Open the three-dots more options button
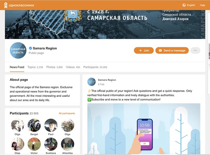 (x=195, y=51)
